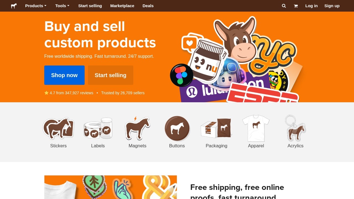This screenshot has width=354, height=199.
Task: Click the orange Start selling hero button
Action: click(x=111, y=75)
